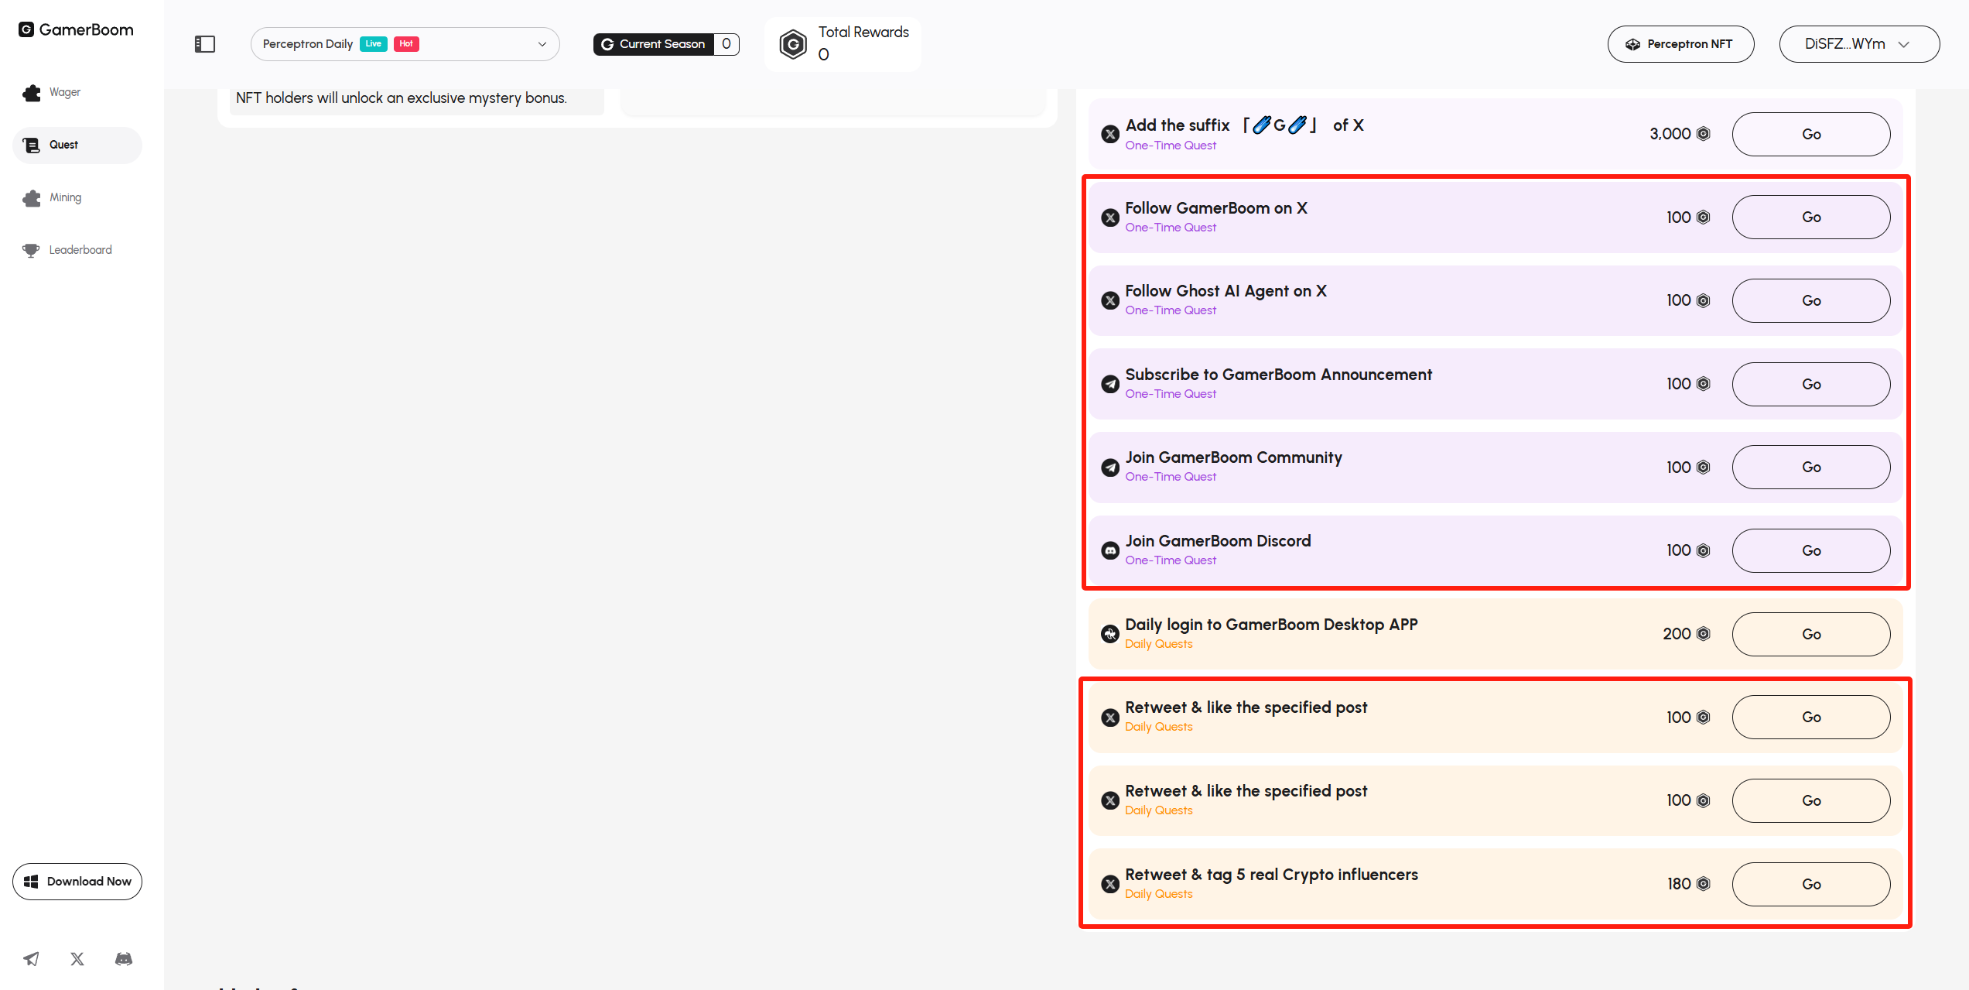Click Go for Join GamerBoom Community

coord(1811,467)
